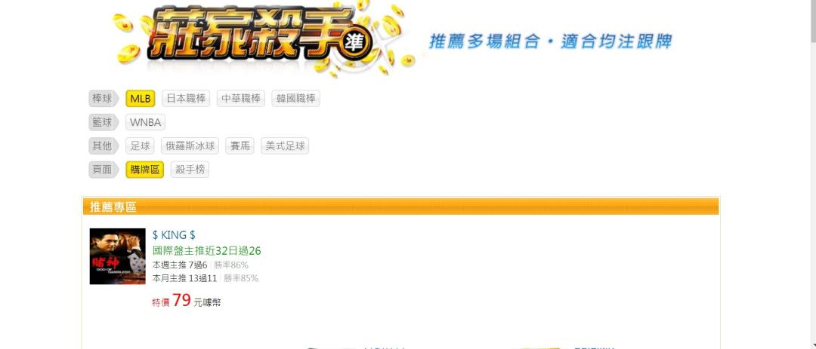Viewport: 816px width, 349px height.
Task: Select the 足球 category button
Action: click(x=140, y=146)
